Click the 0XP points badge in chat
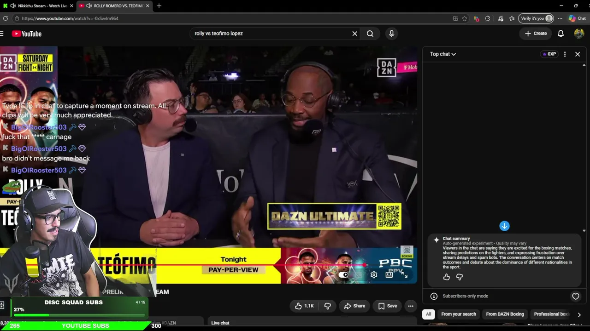Image resolution: width=590 pixels, height=331 pixels. point(549,54)
